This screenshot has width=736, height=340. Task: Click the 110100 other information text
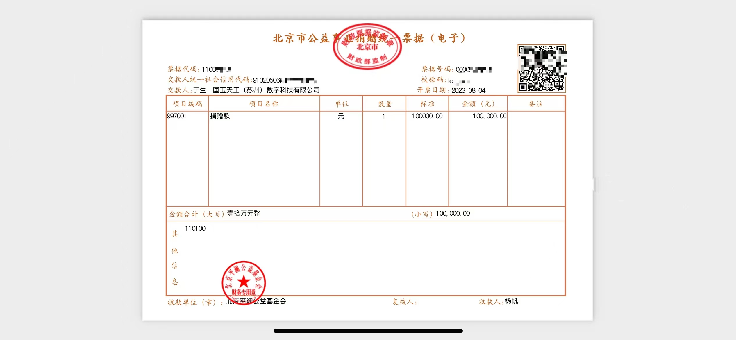point(195,229)
